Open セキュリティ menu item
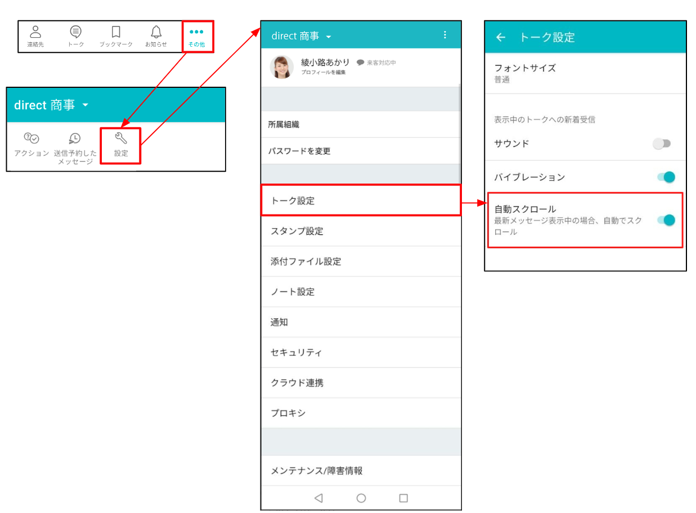The height and width of the screenshot is (513, 696). coord(361,353)
